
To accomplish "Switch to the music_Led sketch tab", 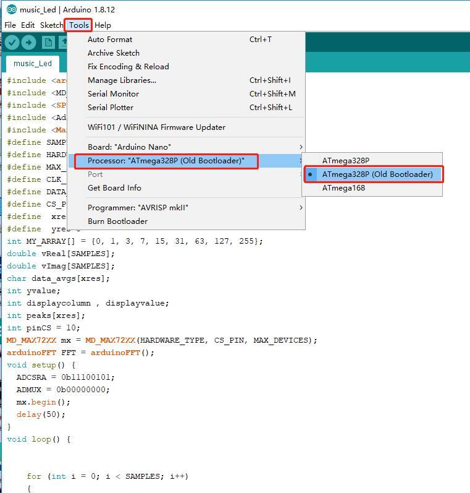I will point(33,64).
